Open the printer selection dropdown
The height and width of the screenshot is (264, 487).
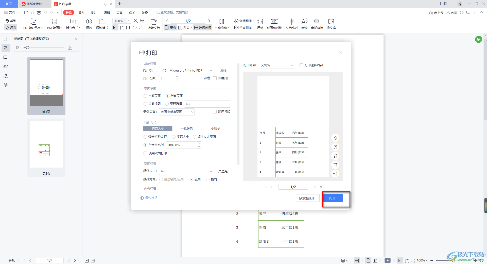pos(186,71)
